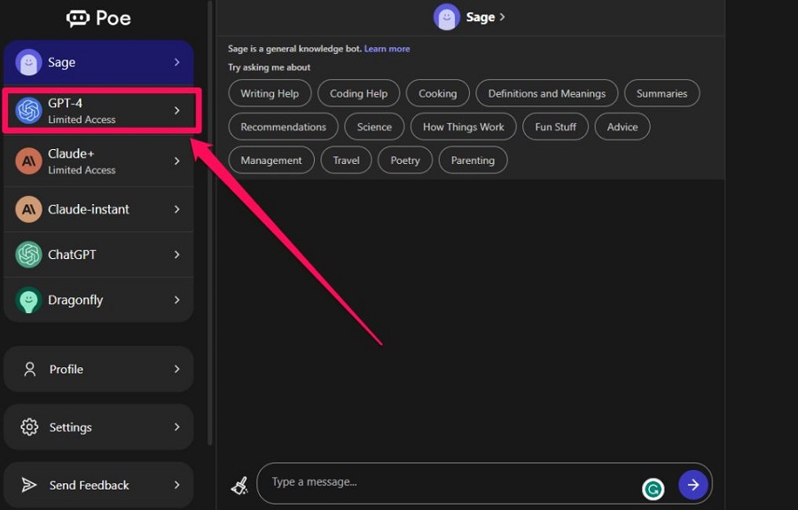
Task: Open Sage details via header chevron
Action: point(503,17)
